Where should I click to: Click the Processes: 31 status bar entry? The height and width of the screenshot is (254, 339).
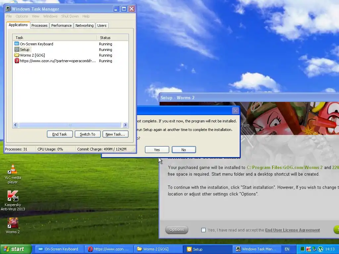point(20,149)
